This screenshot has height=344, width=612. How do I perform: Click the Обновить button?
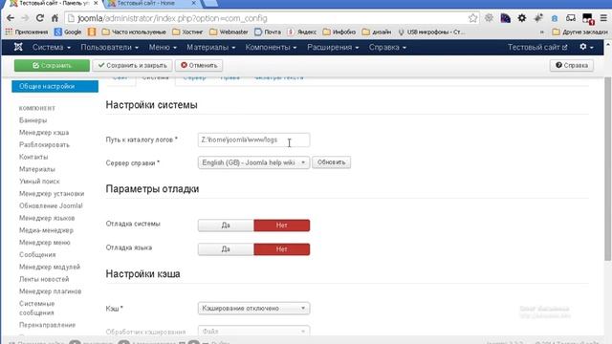pos(332,162)
